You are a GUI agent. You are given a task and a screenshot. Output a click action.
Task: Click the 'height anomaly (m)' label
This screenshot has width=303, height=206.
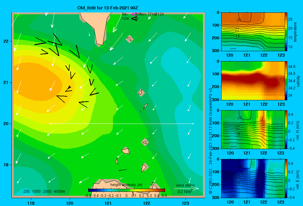(126, 185)
